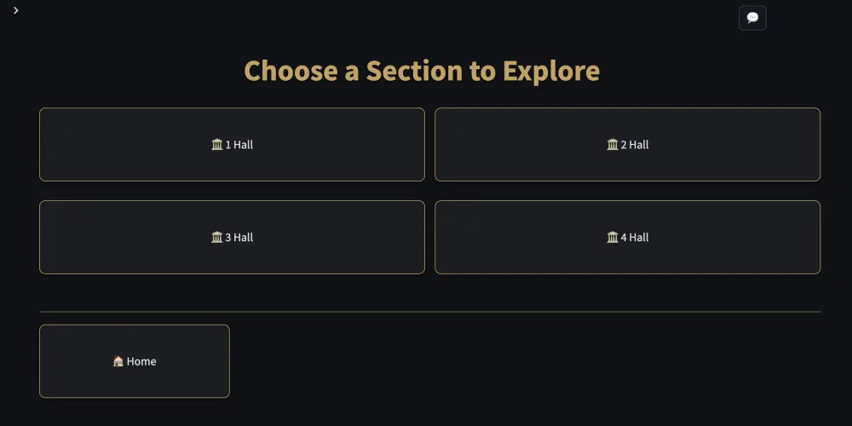This screenshot has height=426, width=852.
Task: Explore the 2 Hall section button
Action: point(627,144)
